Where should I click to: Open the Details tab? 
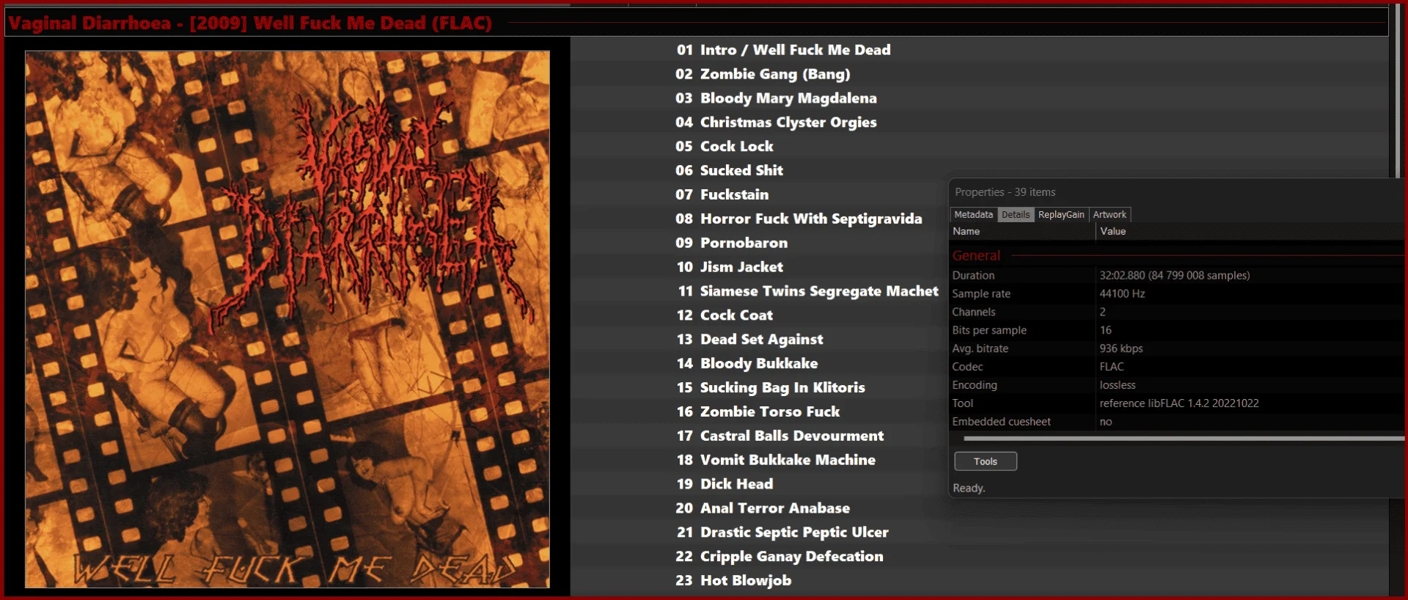tap(1016, 215)
